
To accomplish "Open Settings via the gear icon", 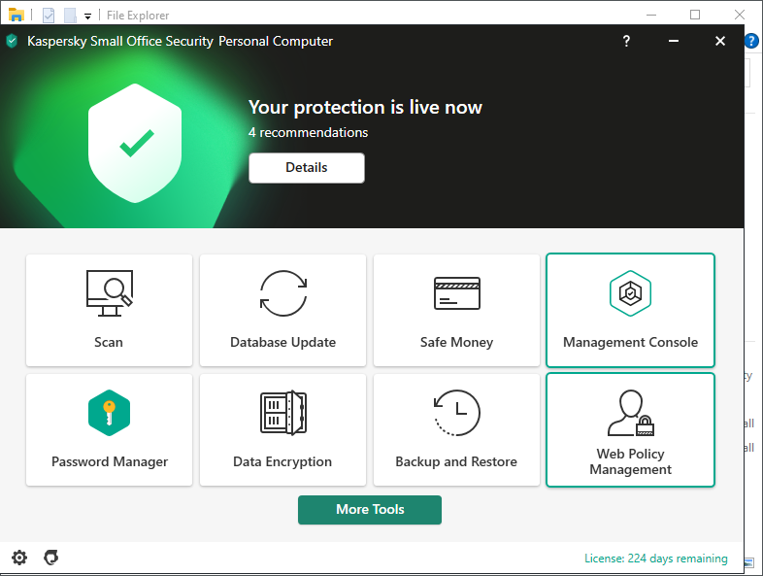I will coord(19,558).
